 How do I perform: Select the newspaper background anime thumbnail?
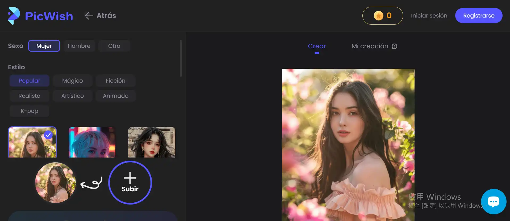152,142
